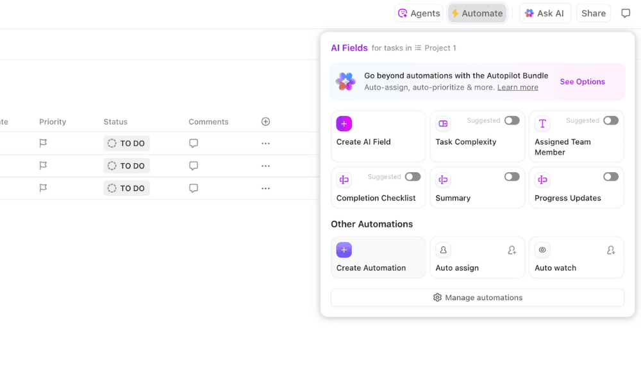The width and height of the screenshot is (641, 384).
Task: Open more options for second task row
Action: click(x=265, y=166)
